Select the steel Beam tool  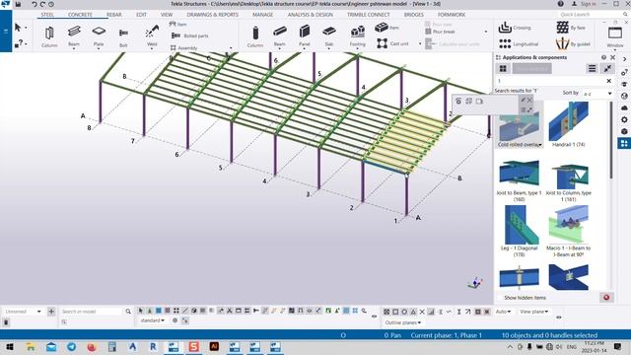coord(74,36)
